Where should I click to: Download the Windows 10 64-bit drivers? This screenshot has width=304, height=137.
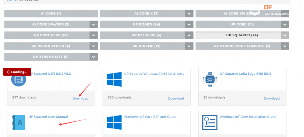(176, 98)
